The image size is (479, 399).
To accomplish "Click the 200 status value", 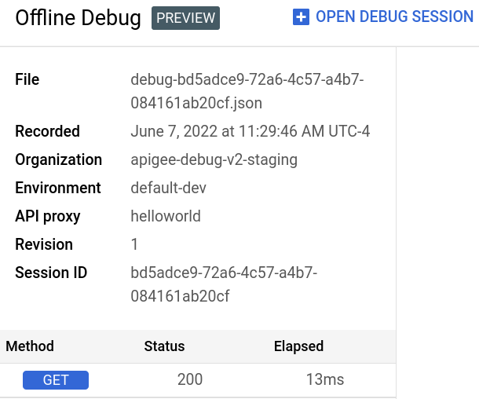I will click(x=190, y=380).
